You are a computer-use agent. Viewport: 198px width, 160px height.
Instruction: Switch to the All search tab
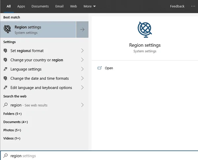[9, 6]
